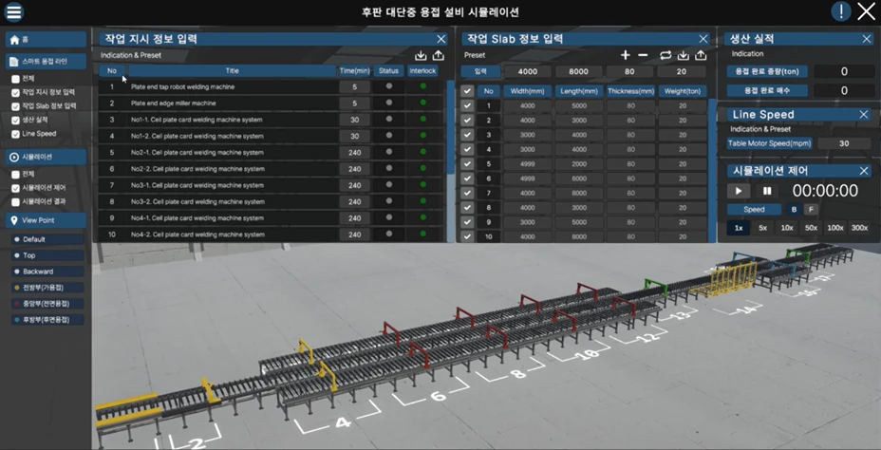Set simulation speed to 10x
Screen dimensions: 881x450
(787, 228)
